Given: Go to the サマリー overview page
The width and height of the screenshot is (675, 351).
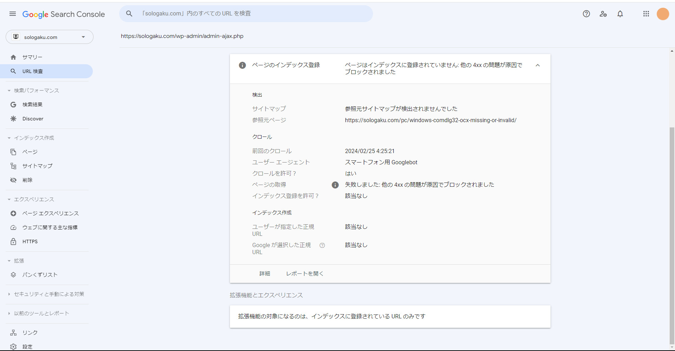Looking at the screenshot, I should click(32, 57).
